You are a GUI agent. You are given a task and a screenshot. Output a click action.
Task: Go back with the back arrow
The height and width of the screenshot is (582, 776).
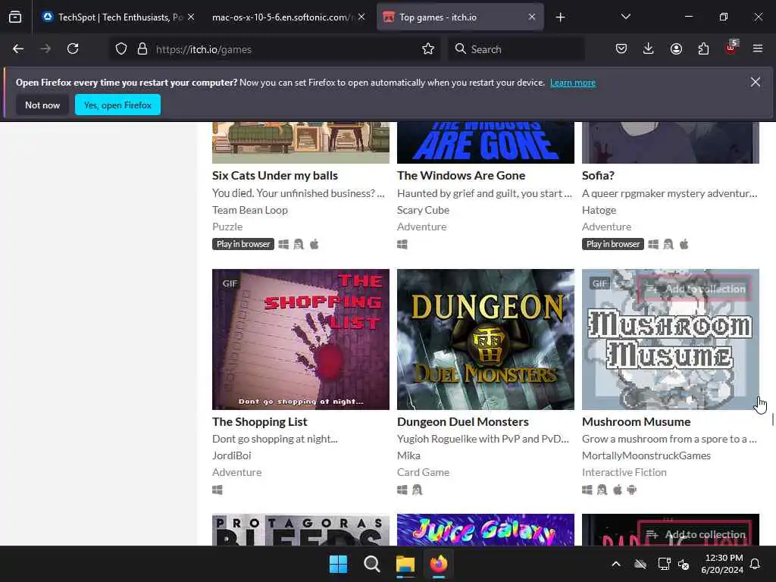[x=18, y=49]
